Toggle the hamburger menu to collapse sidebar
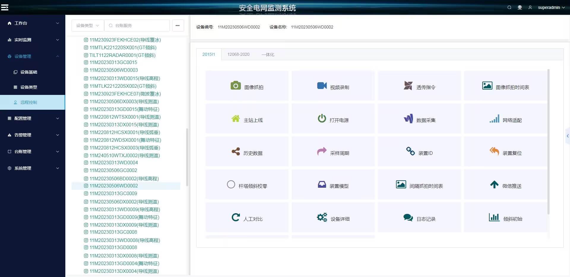 pos(5,7)
